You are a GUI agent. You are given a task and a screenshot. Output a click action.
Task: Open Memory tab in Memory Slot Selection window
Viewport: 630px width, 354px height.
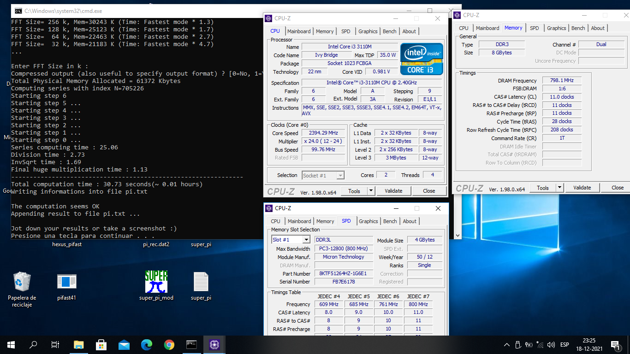[325, 221]
